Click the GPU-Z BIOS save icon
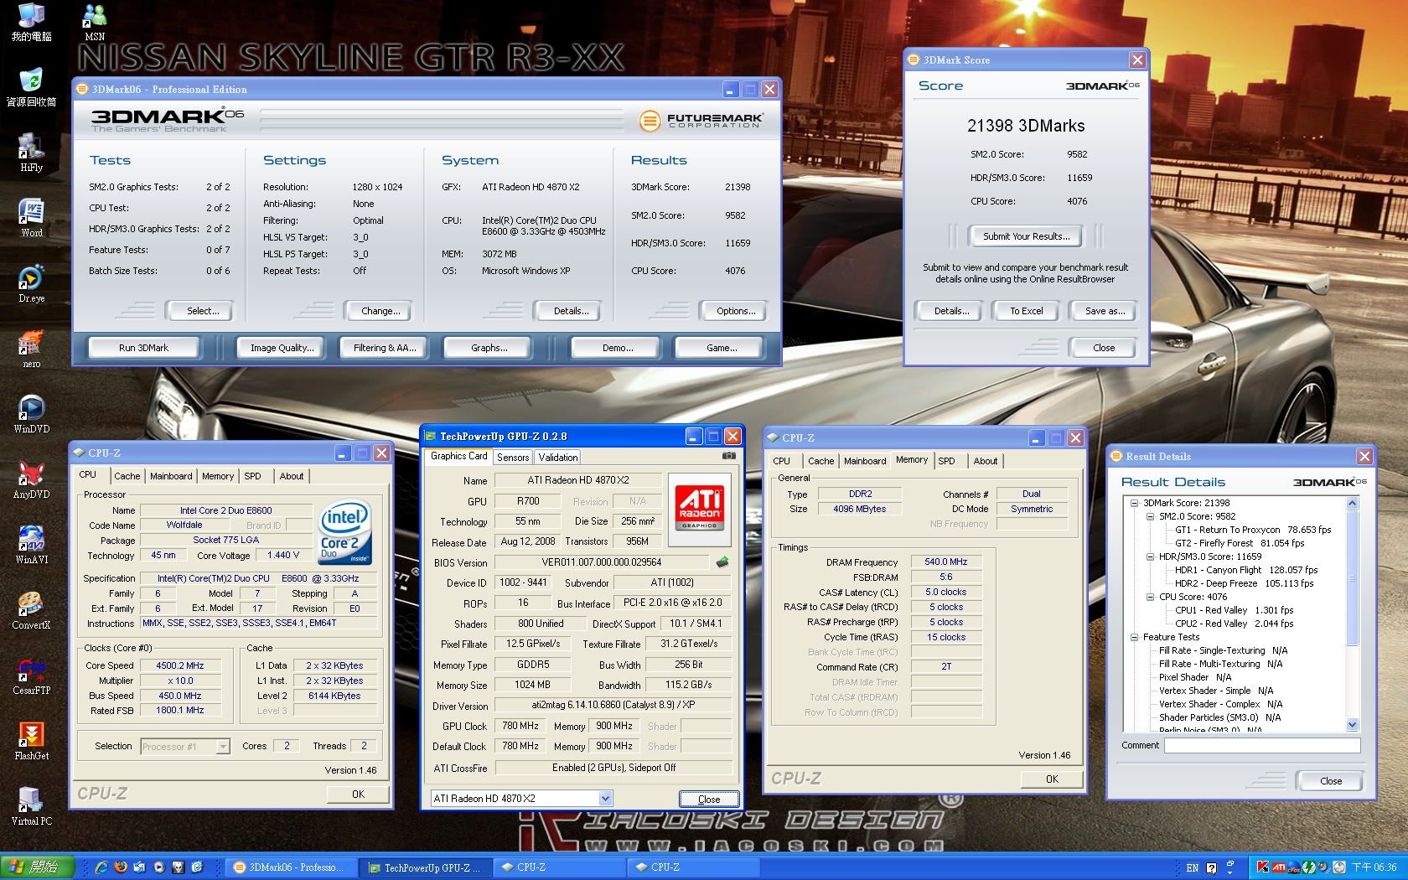The image size is (1408, 880). click(722, 562)
